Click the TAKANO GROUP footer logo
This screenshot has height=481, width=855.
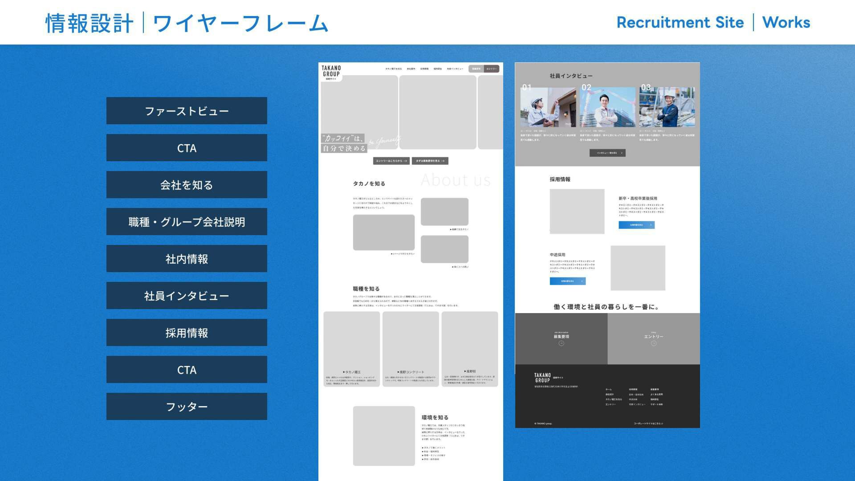[543, 378]
